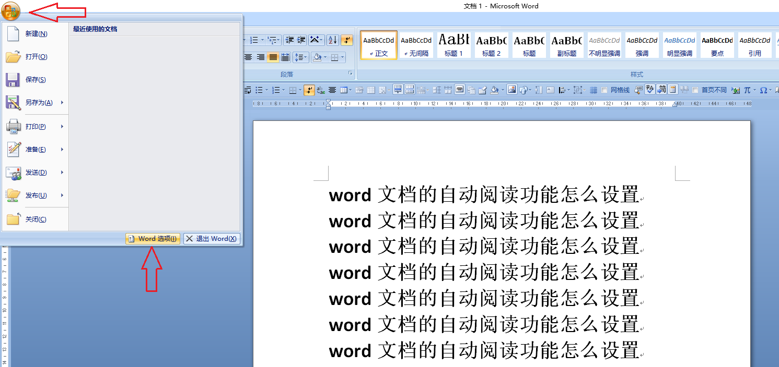Apply the 无间隔 style
779x367 pixels.
click(416, 45)
